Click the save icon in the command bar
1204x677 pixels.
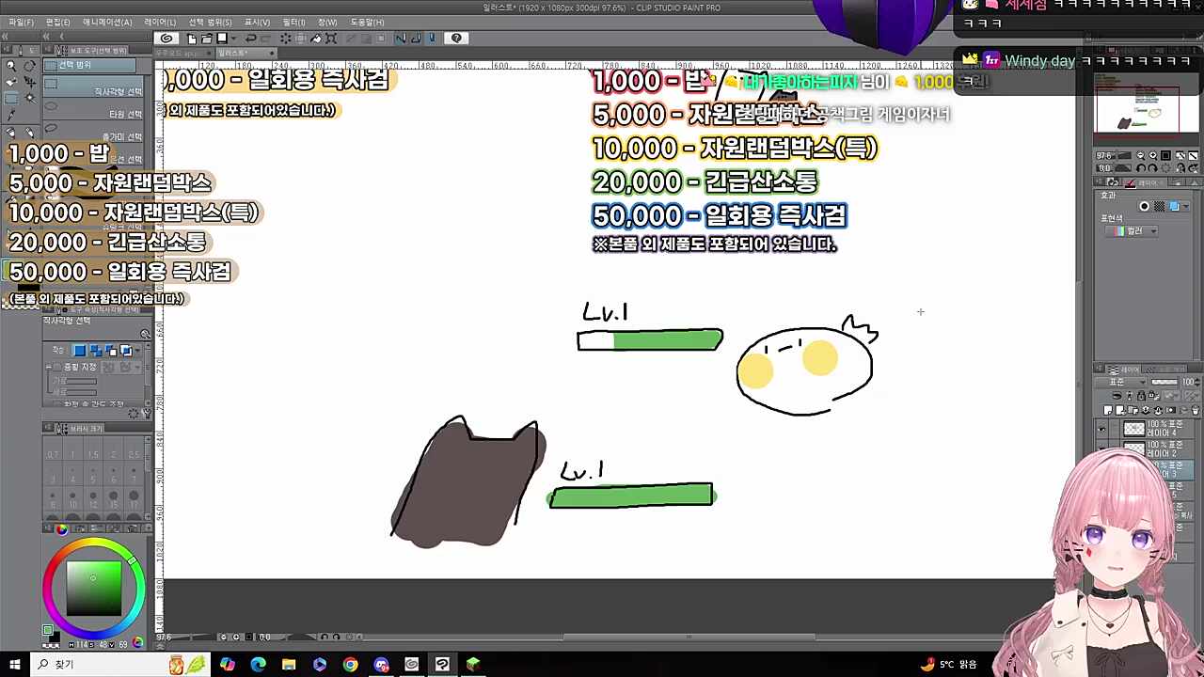pyautogui.click(x=222, y=39)
